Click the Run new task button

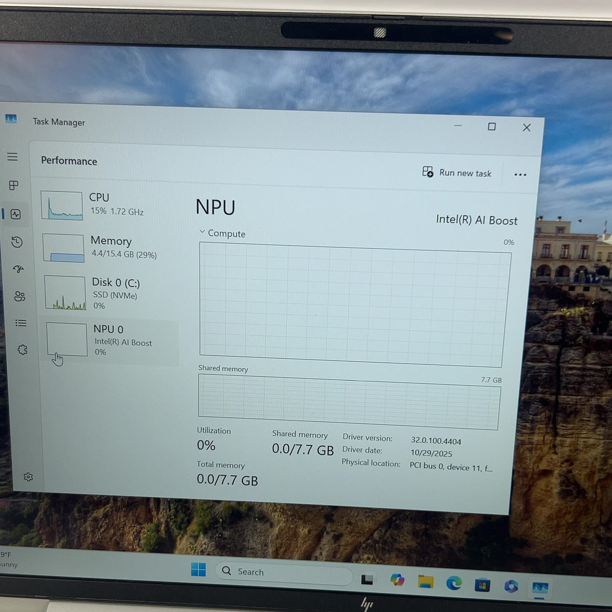point(456,172)
